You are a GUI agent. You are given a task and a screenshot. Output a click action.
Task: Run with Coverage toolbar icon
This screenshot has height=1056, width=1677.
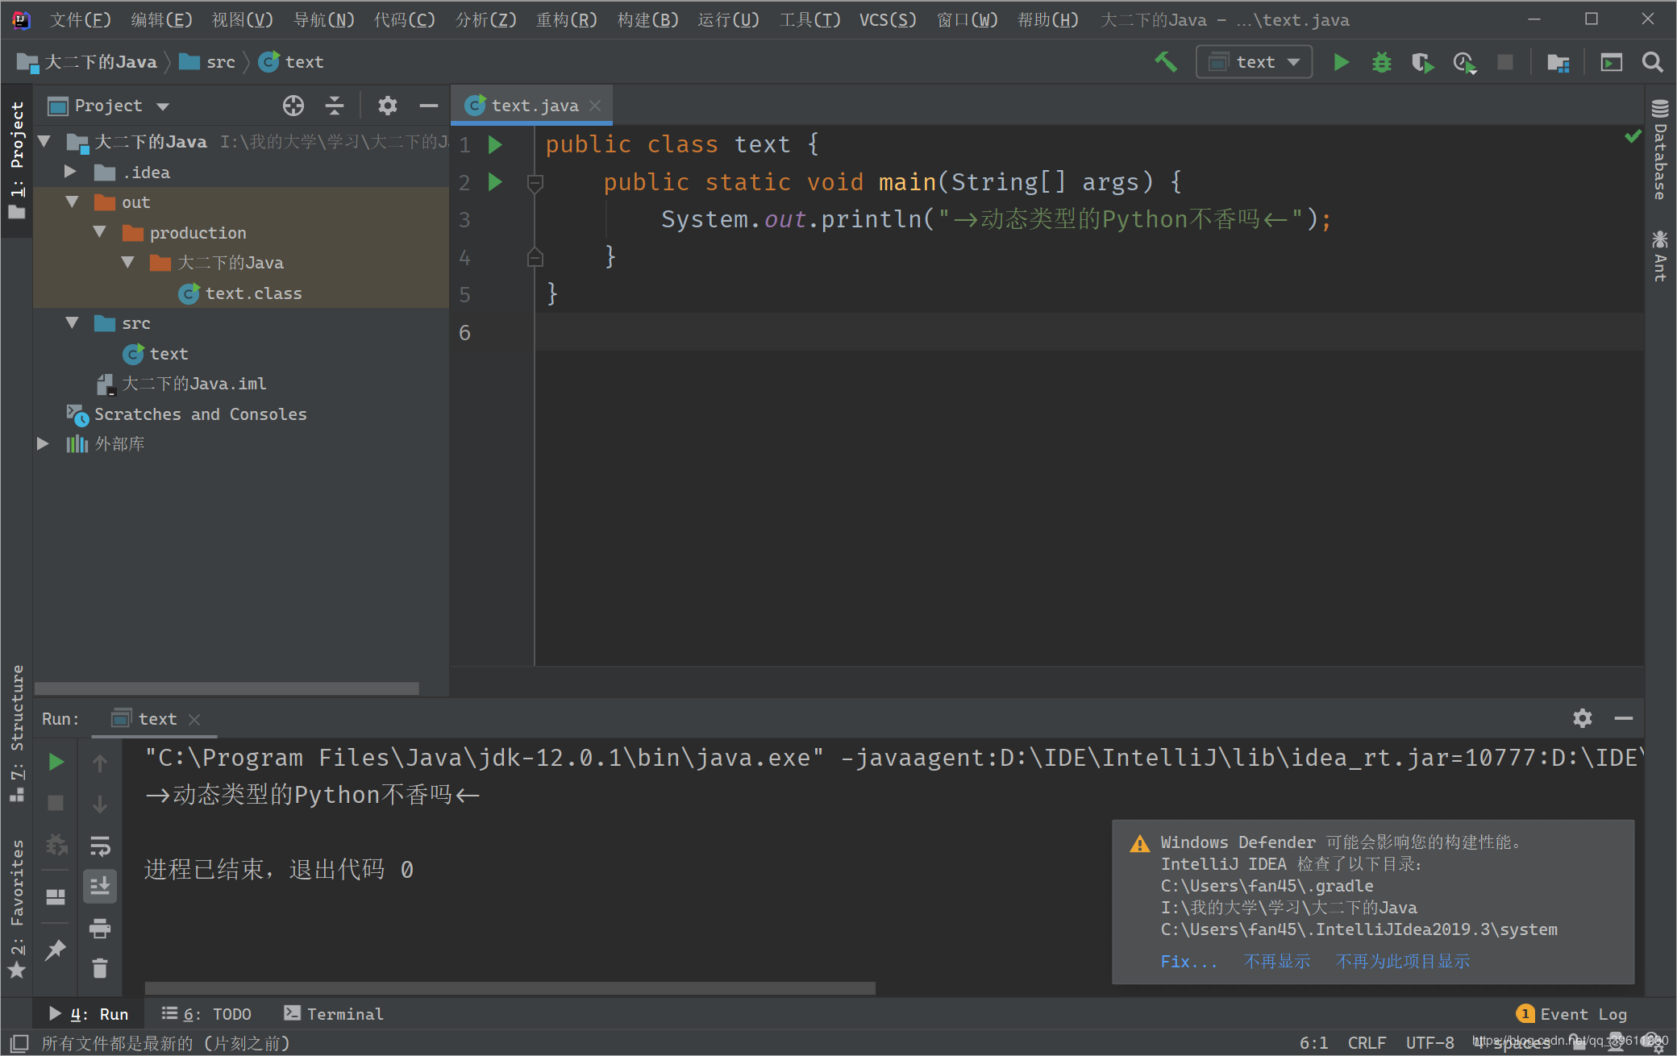pos(1422,62)
